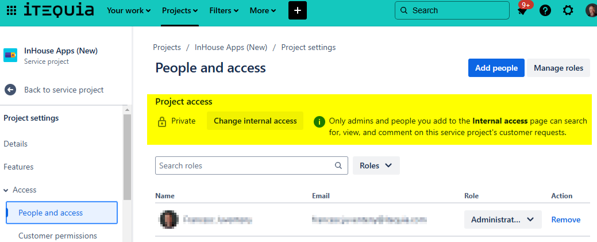Open the Details settings page
Screen dimensions: 597x242
(x=16, y=144)
